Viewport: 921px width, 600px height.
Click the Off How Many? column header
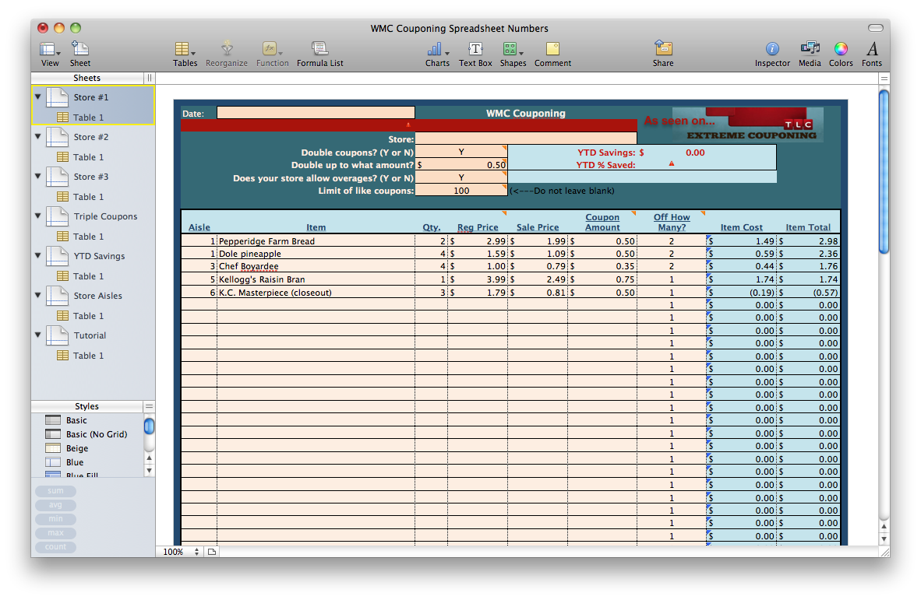click(672, 223)
